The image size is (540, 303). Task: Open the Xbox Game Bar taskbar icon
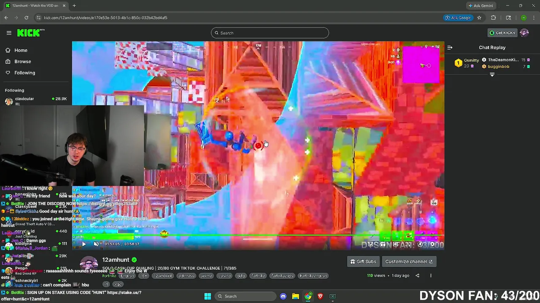[x=332, y=296]
